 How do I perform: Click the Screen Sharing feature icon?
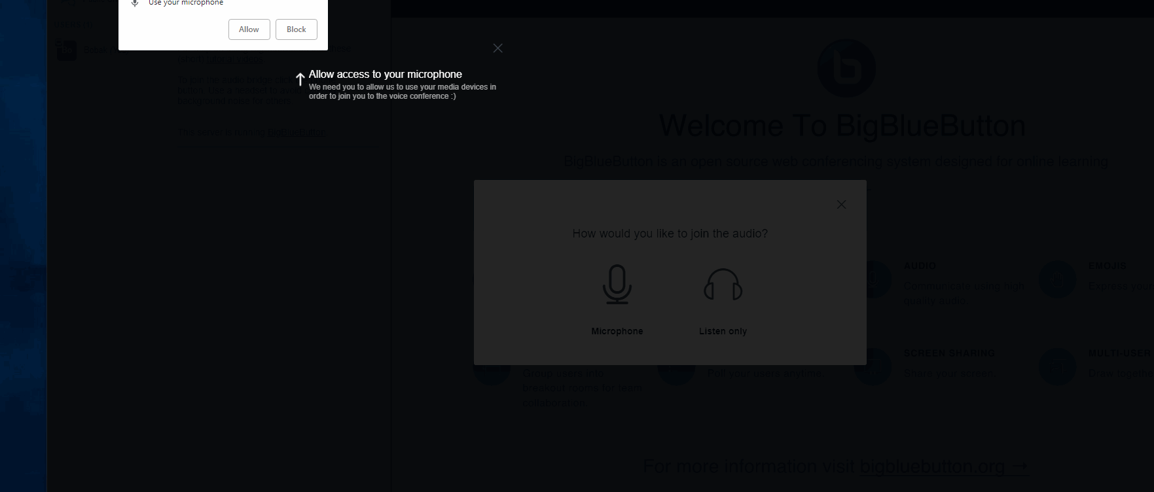873,366
